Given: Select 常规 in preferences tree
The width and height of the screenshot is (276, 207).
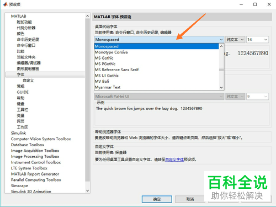Looking at the screenshot, I should [x=20, y=86].
